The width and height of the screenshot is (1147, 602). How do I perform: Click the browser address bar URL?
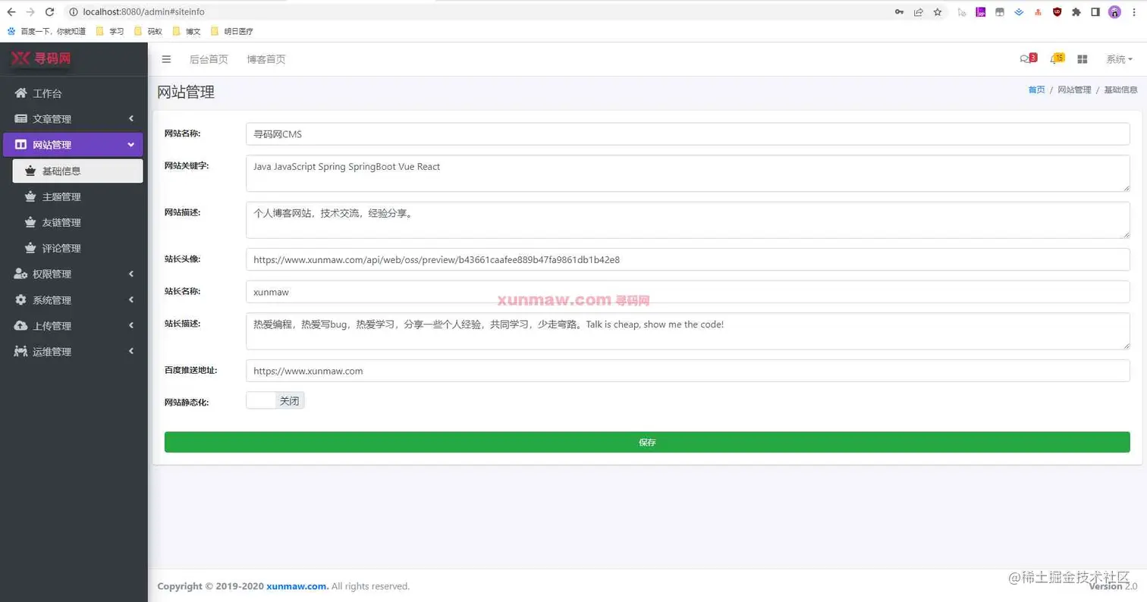click(143, 12)
